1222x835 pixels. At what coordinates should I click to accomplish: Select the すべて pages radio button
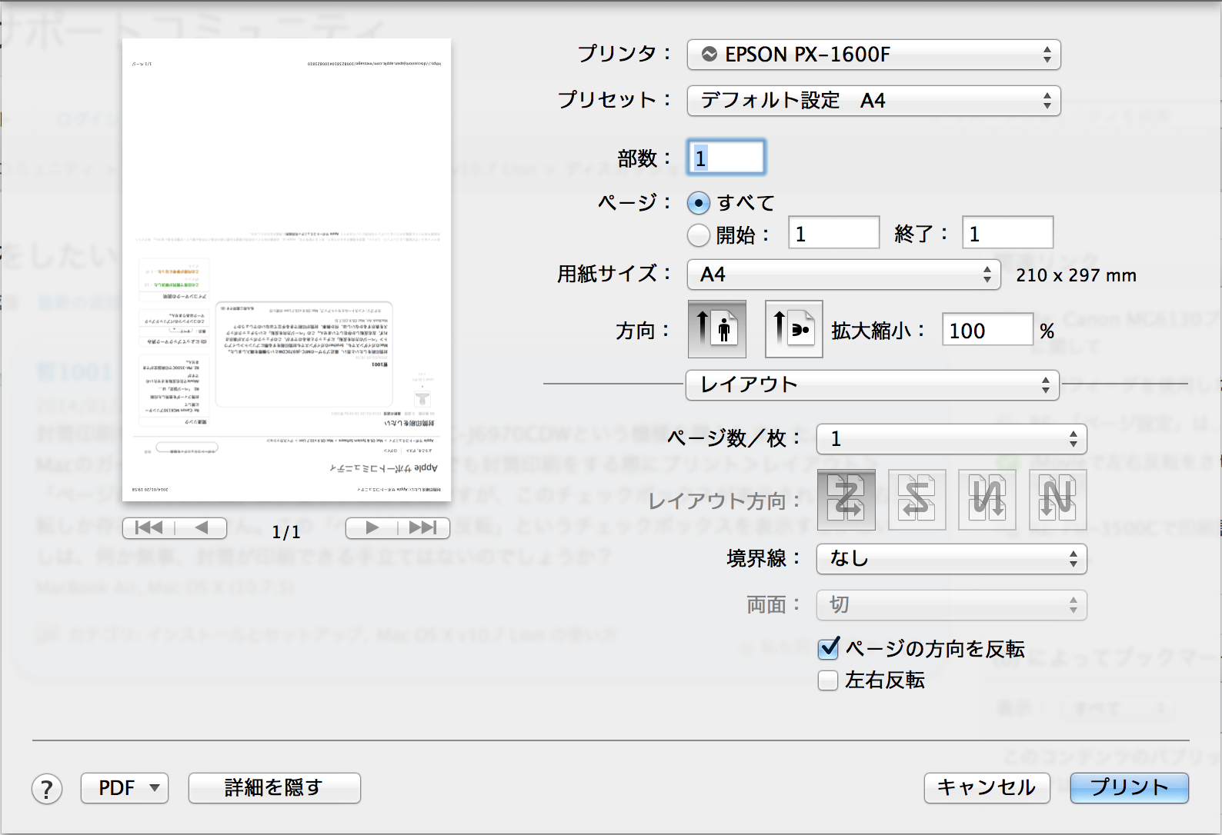(699, 203)
